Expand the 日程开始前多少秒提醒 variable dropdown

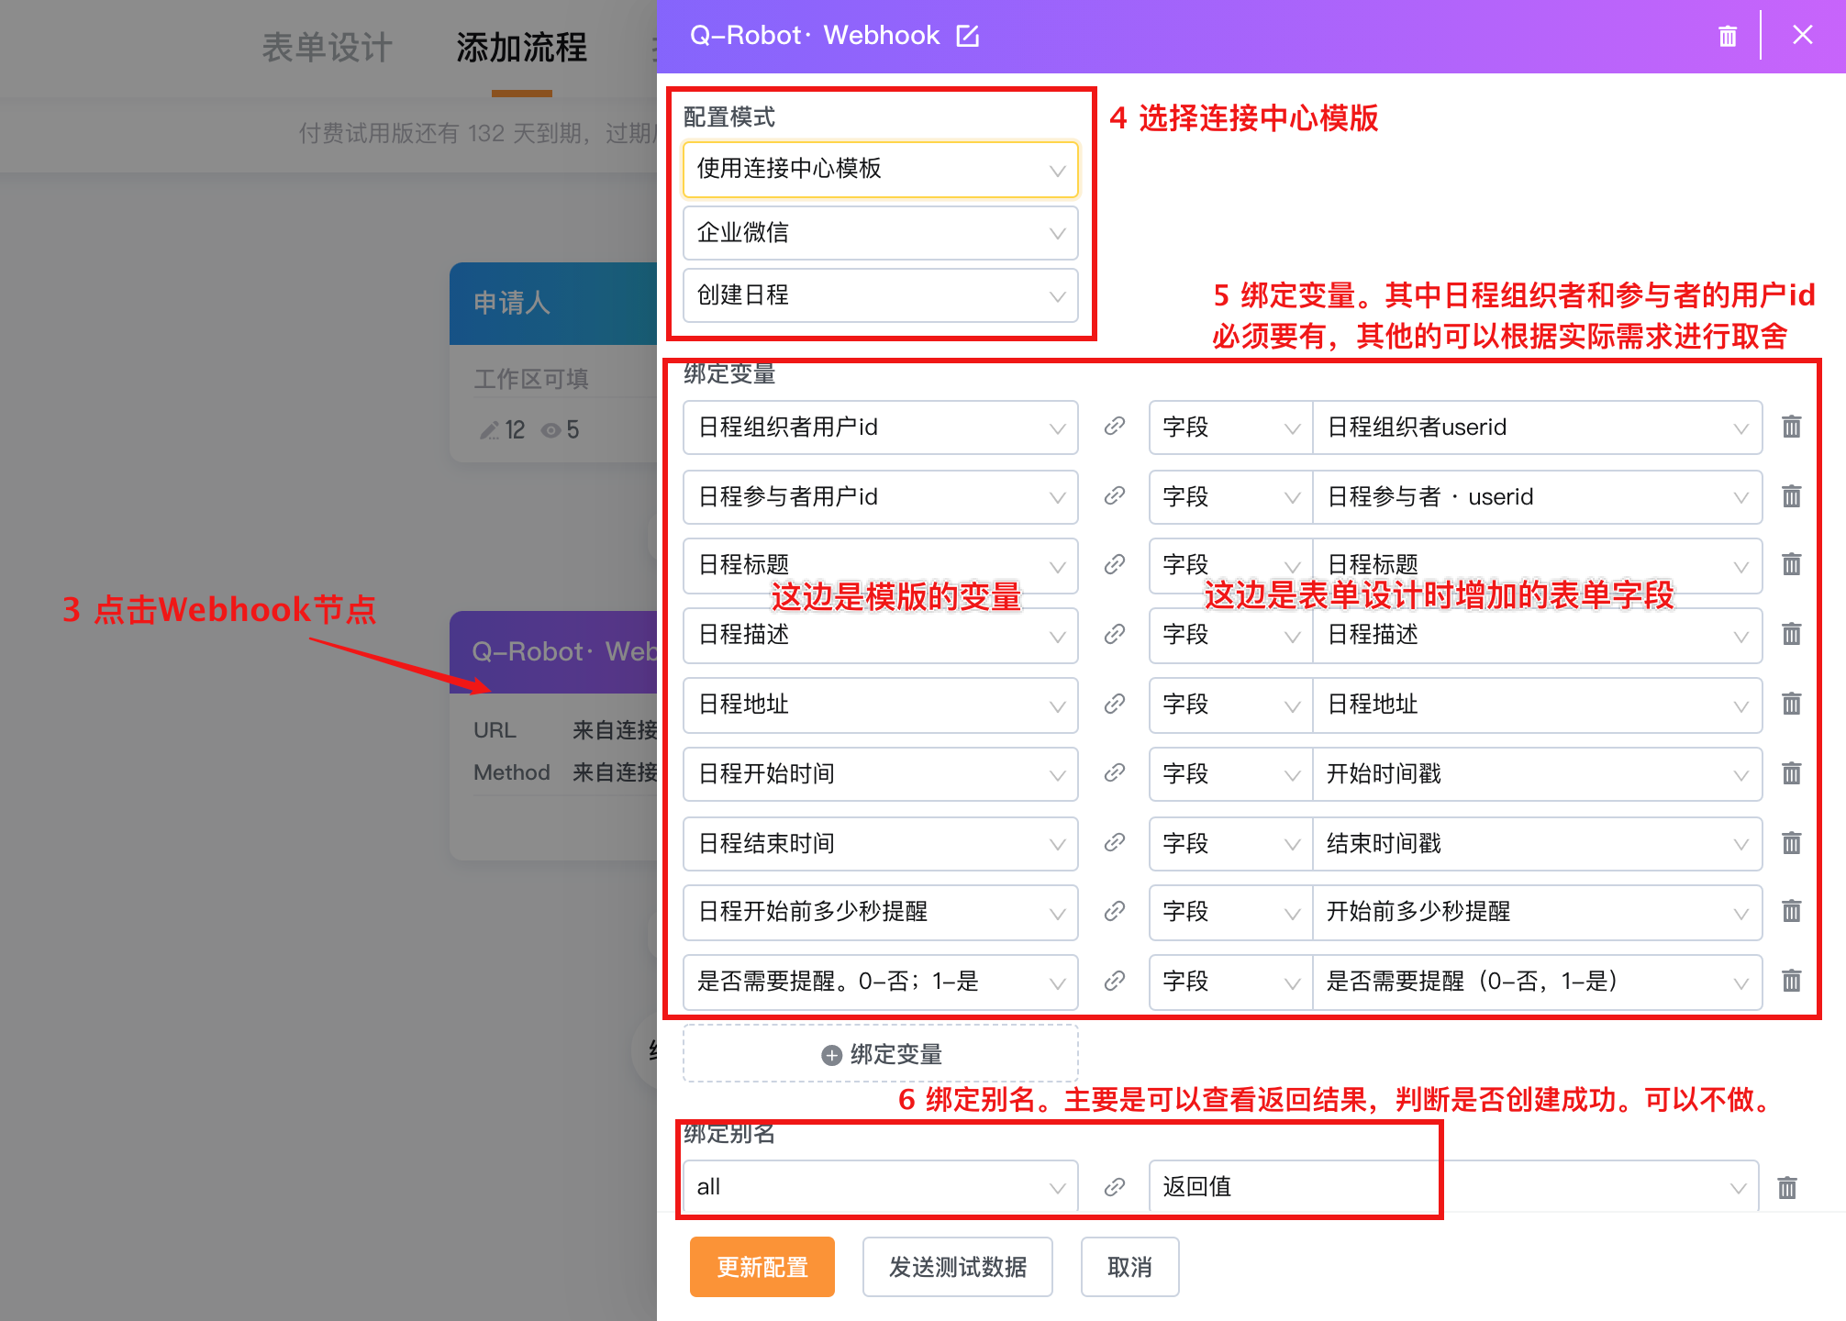(x=881, y=912)
